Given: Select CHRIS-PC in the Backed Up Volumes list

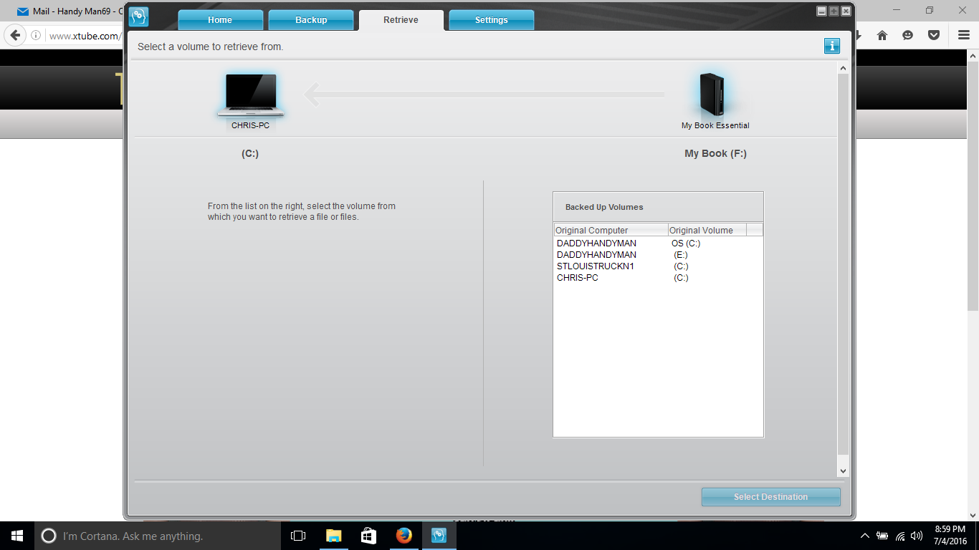Looking at the screenshot, I should 658,278.
